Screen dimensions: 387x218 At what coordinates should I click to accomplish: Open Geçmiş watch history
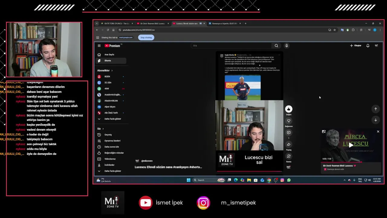111,135
